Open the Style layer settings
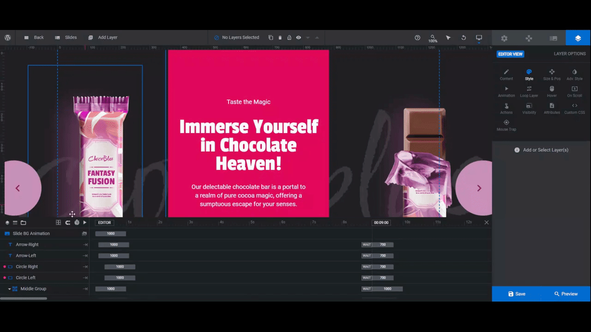The height and width of the screenshot is (332, 591). (529, 75)
